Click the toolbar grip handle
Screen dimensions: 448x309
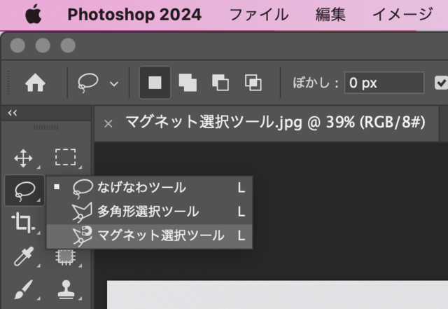tap(46, 128)
